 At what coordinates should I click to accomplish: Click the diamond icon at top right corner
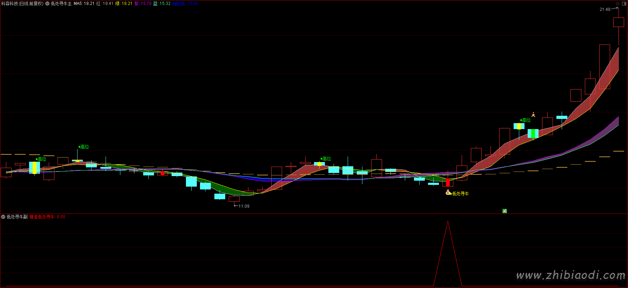pos(617,4)
